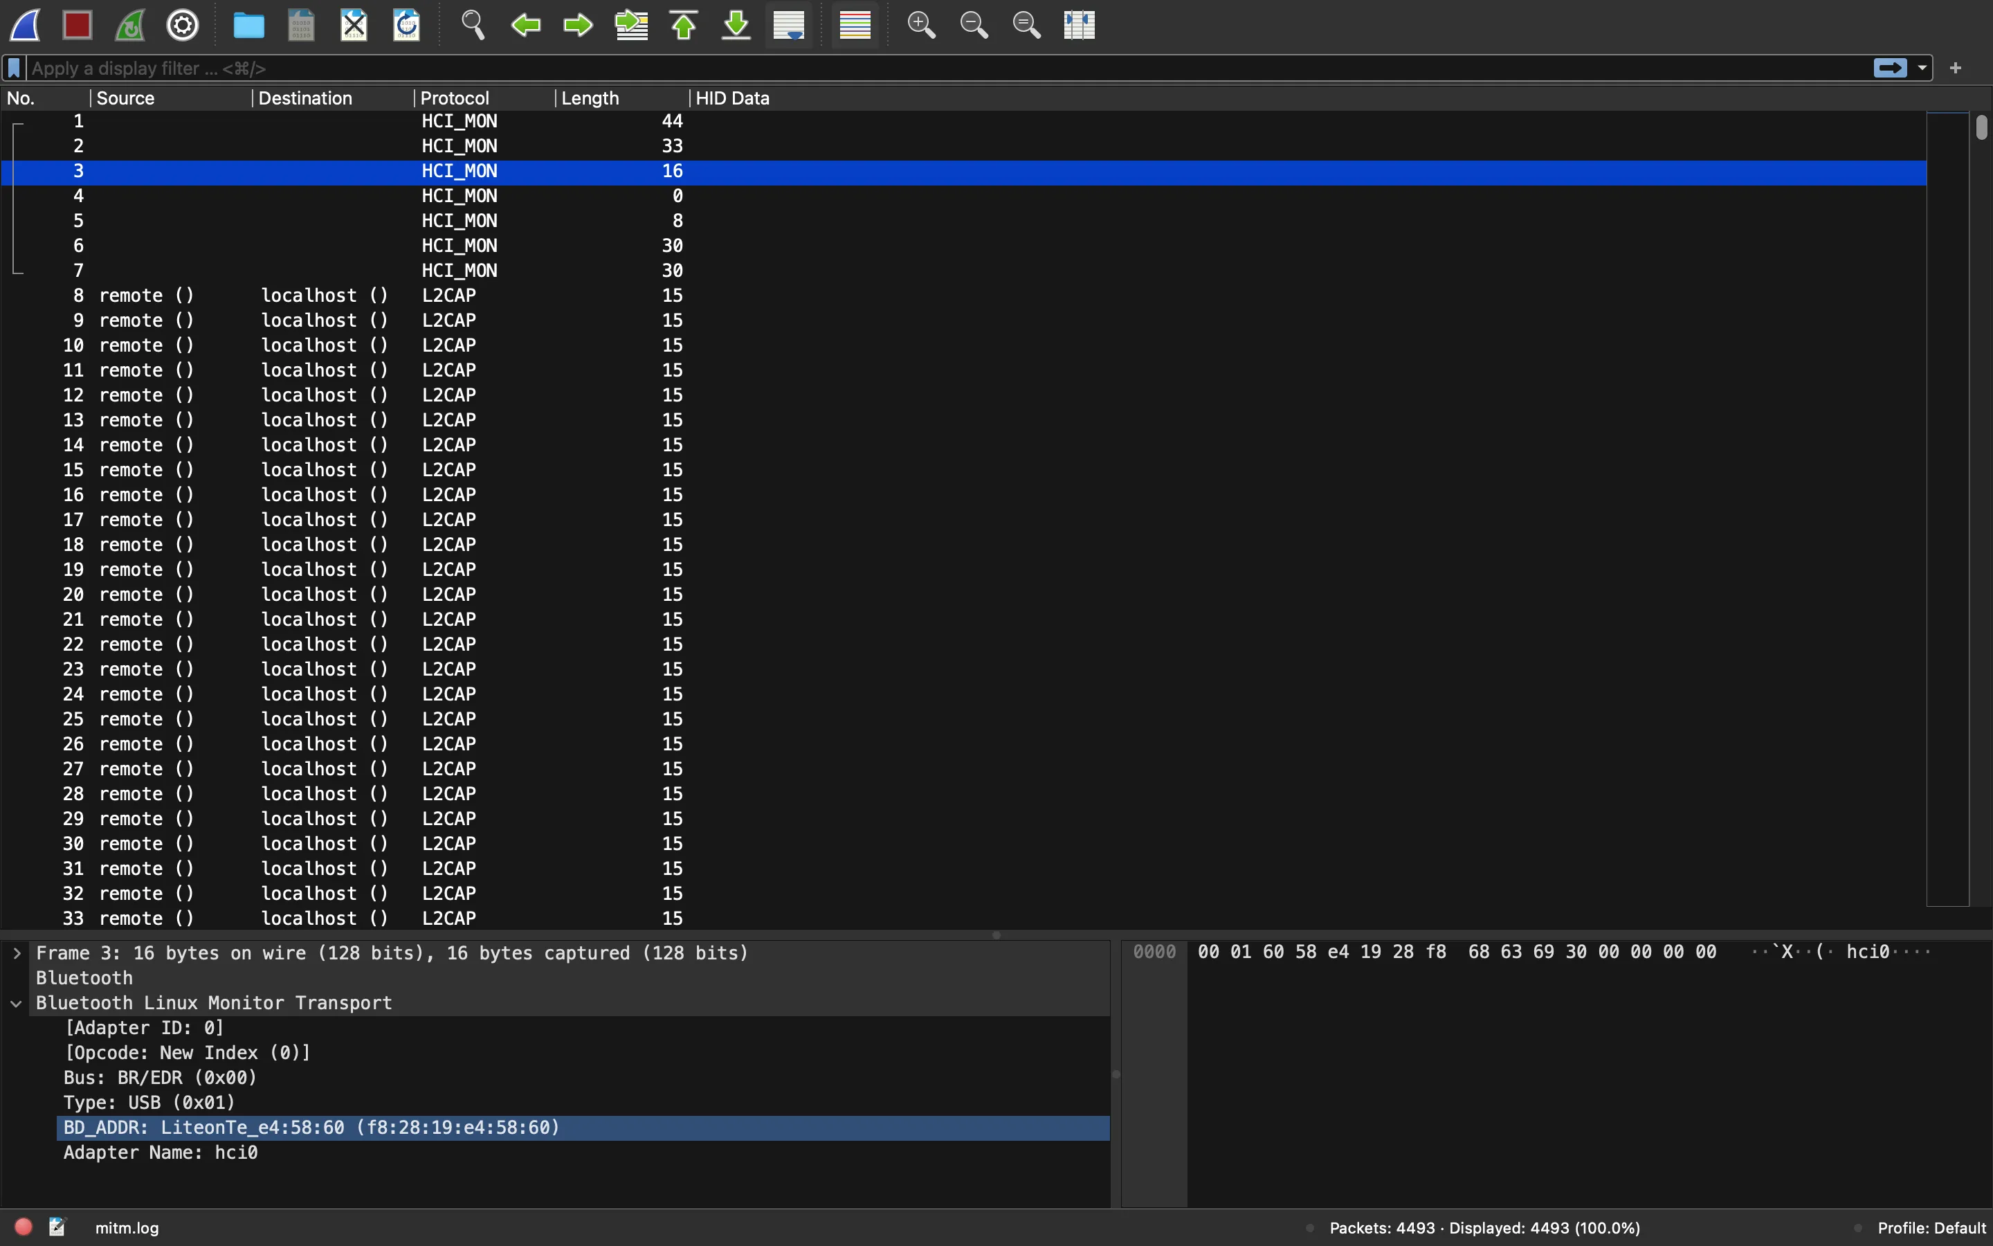Save this capture file

pyautogui.click(x=302, y=26)
